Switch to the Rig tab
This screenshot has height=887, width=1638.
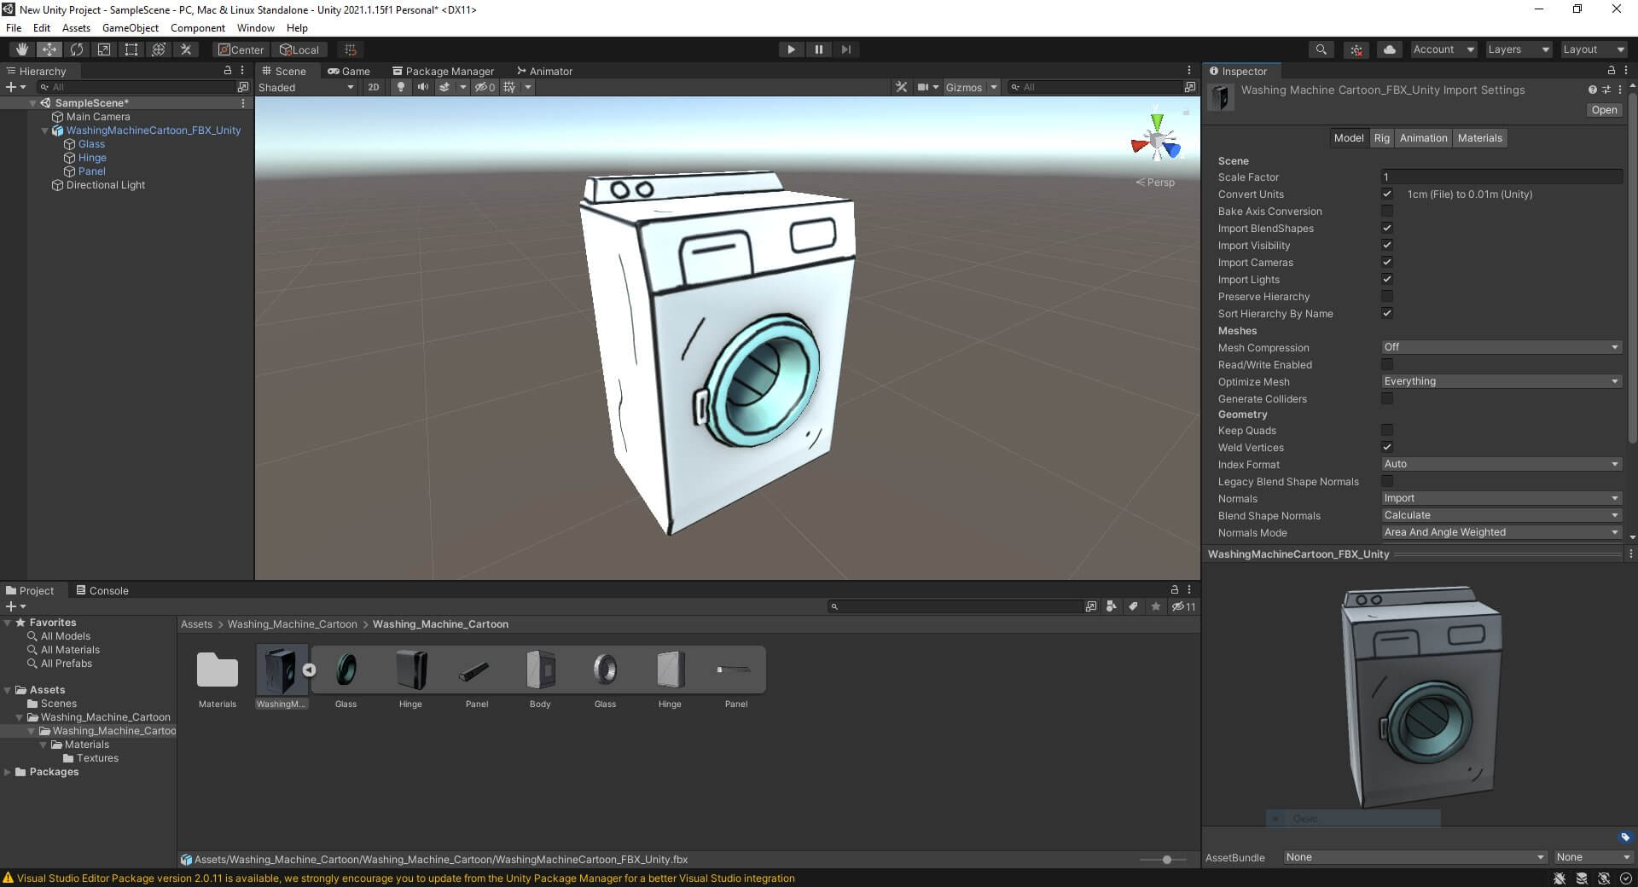(x=1381, y=138)
